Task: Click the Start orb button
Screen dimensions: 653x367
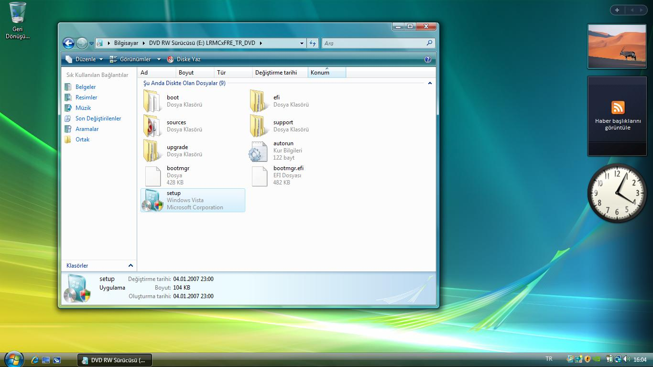Action: [x=13, y=358]
